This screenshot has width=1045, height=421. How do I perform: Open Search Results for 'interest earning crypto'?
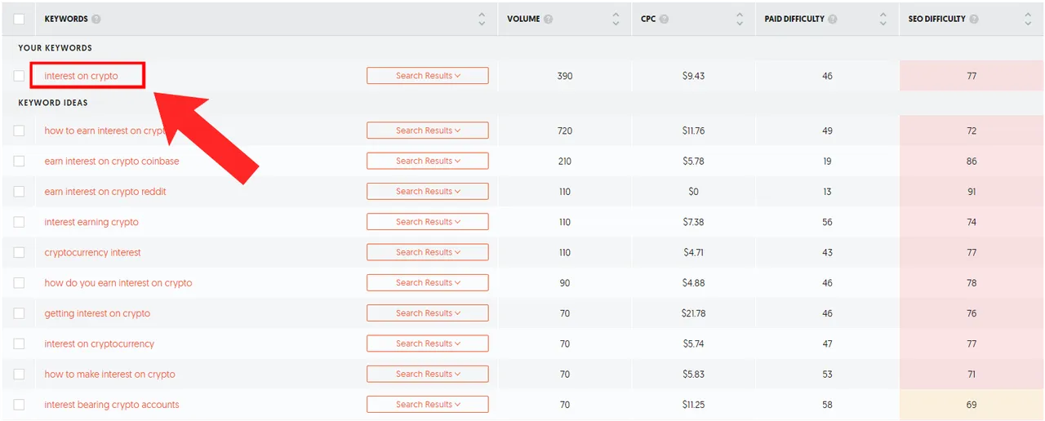(x=428, y=222)
